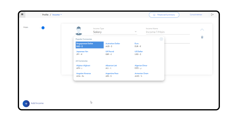Screen dimensions: 238x120
Task: Click the Income Name input field
Action: coord(168,32)
